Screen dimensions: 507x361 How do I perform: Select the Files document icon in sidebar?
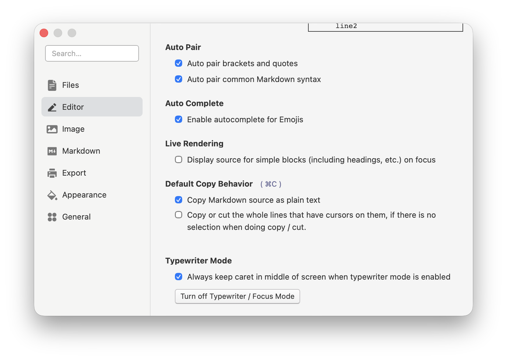click(x=52, y=85)
